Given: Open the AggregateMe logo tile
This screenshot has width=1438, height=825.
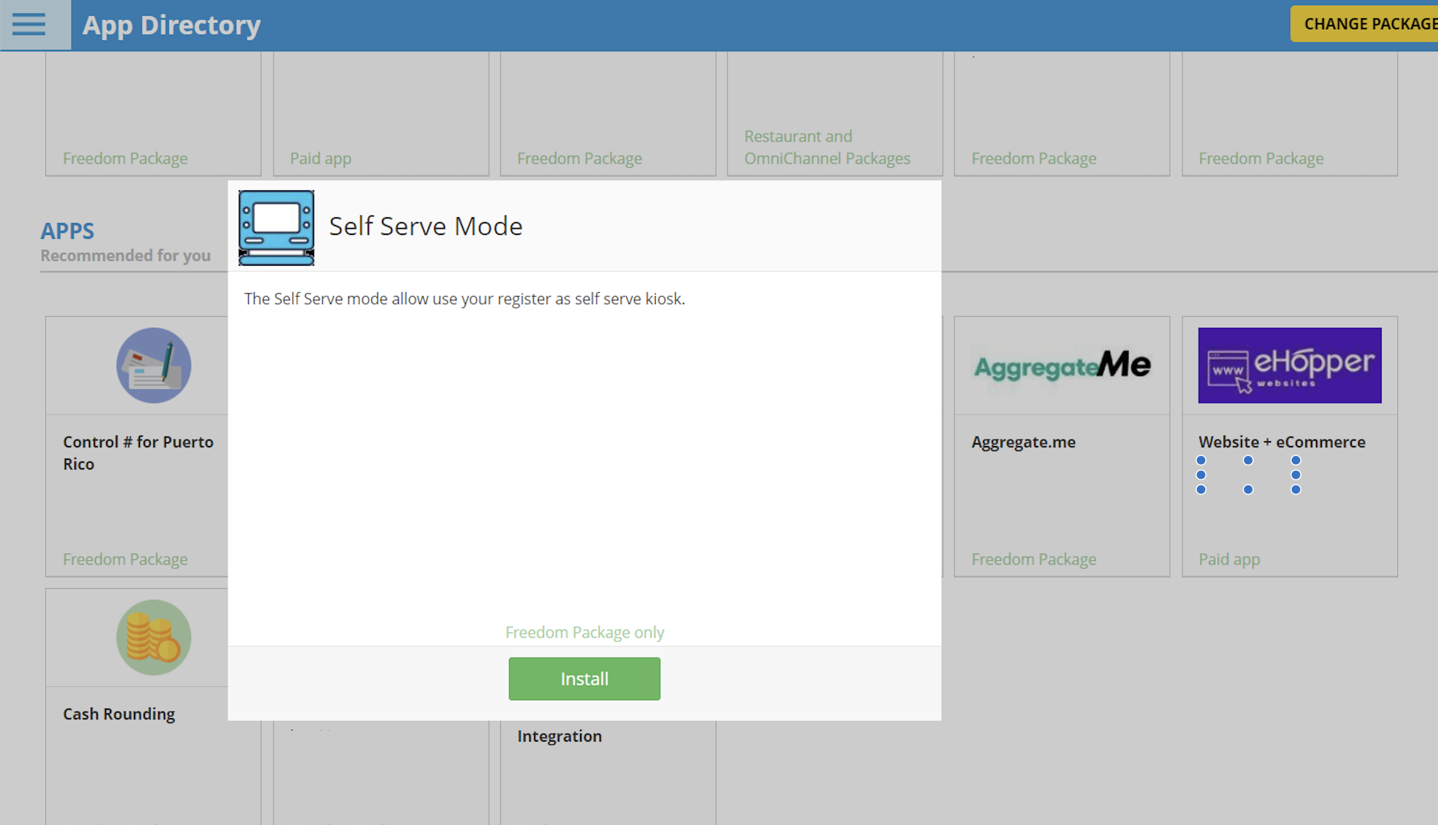Looking at the screenshot, I should 1062,365.
